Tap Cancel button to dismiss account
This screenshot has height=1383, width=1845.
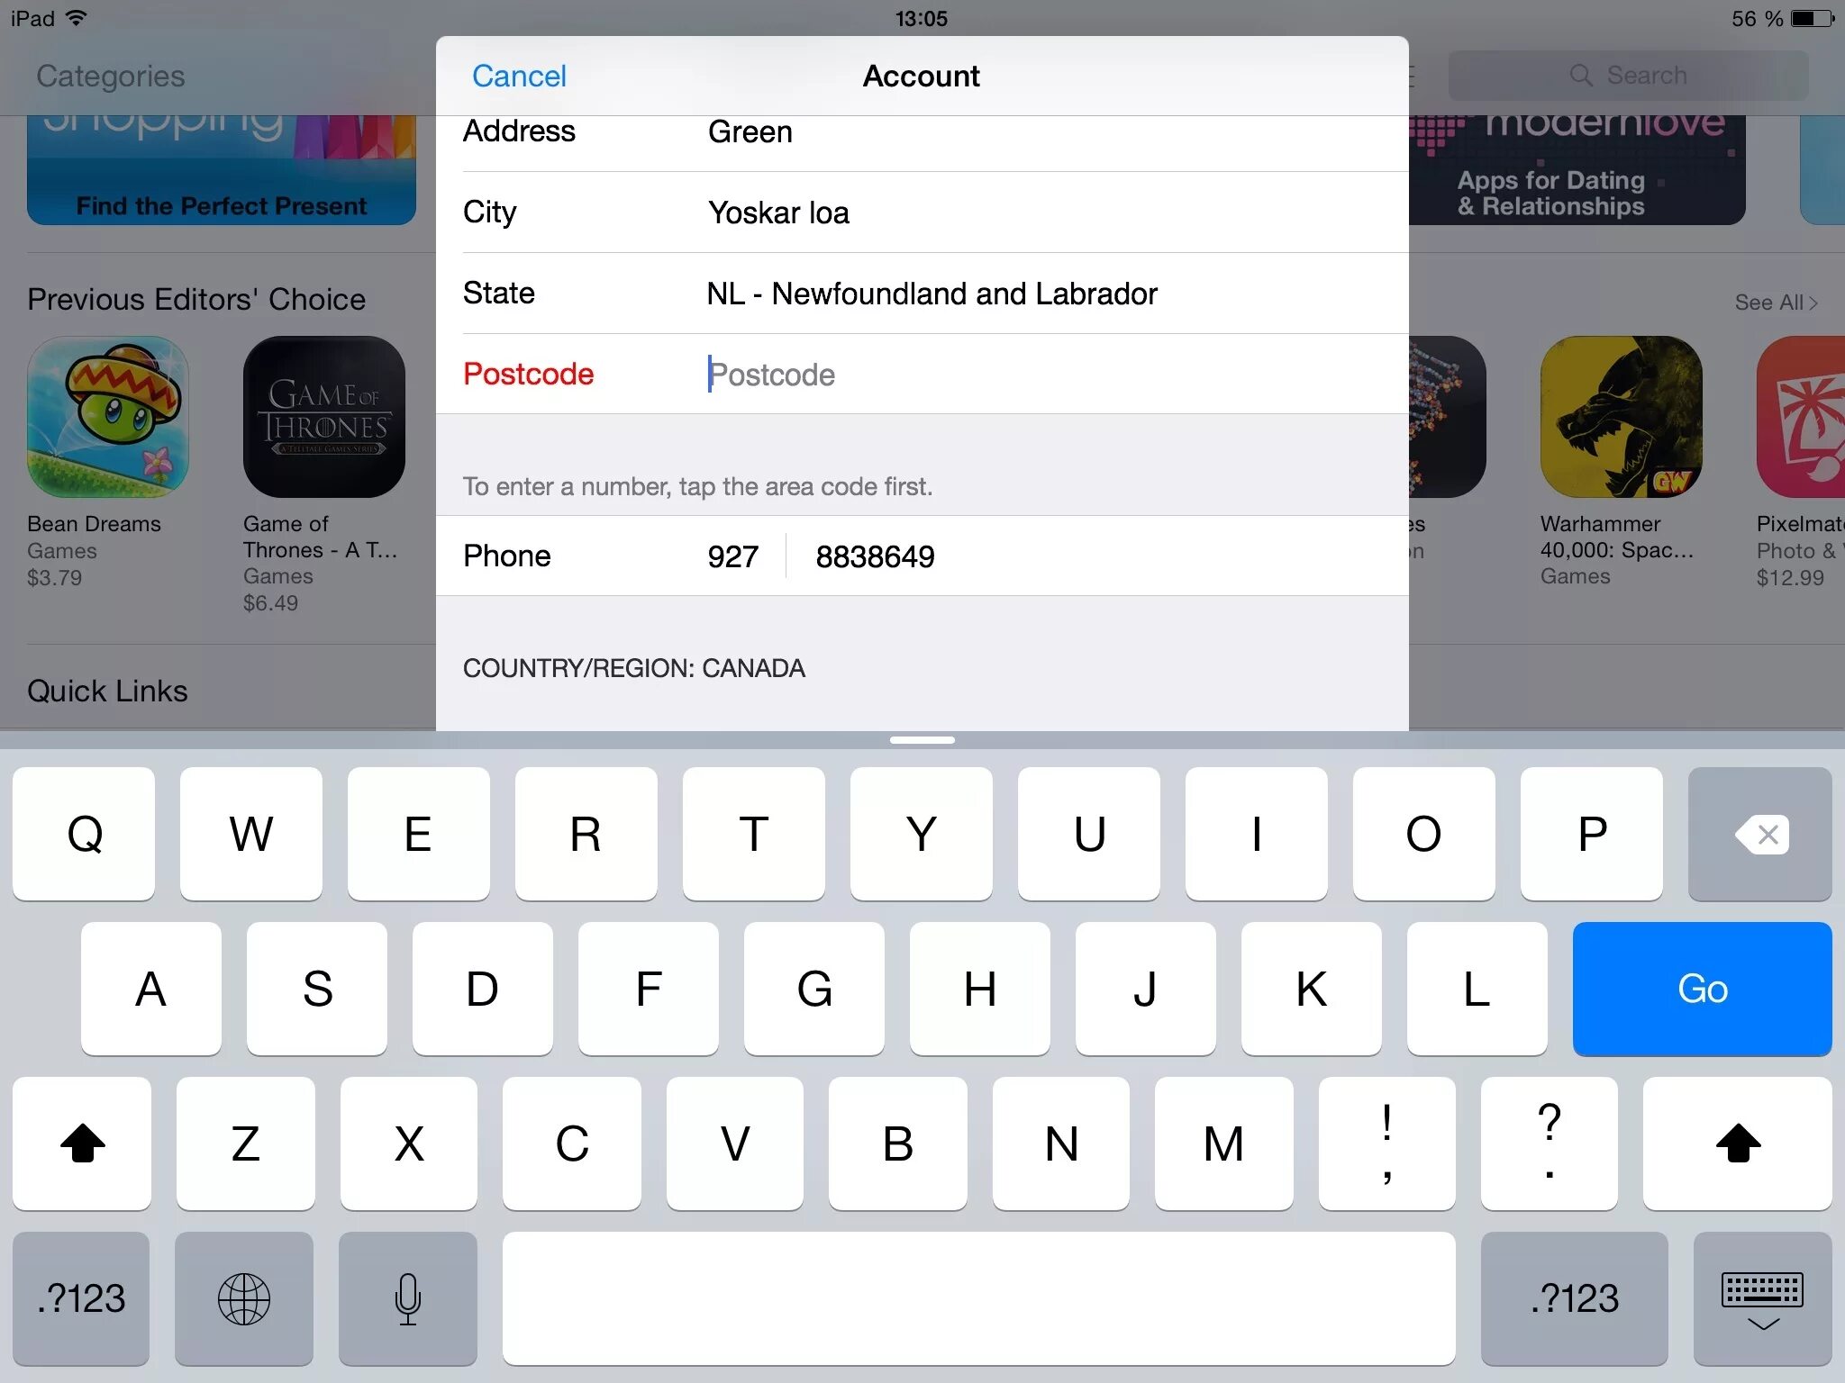517,74
